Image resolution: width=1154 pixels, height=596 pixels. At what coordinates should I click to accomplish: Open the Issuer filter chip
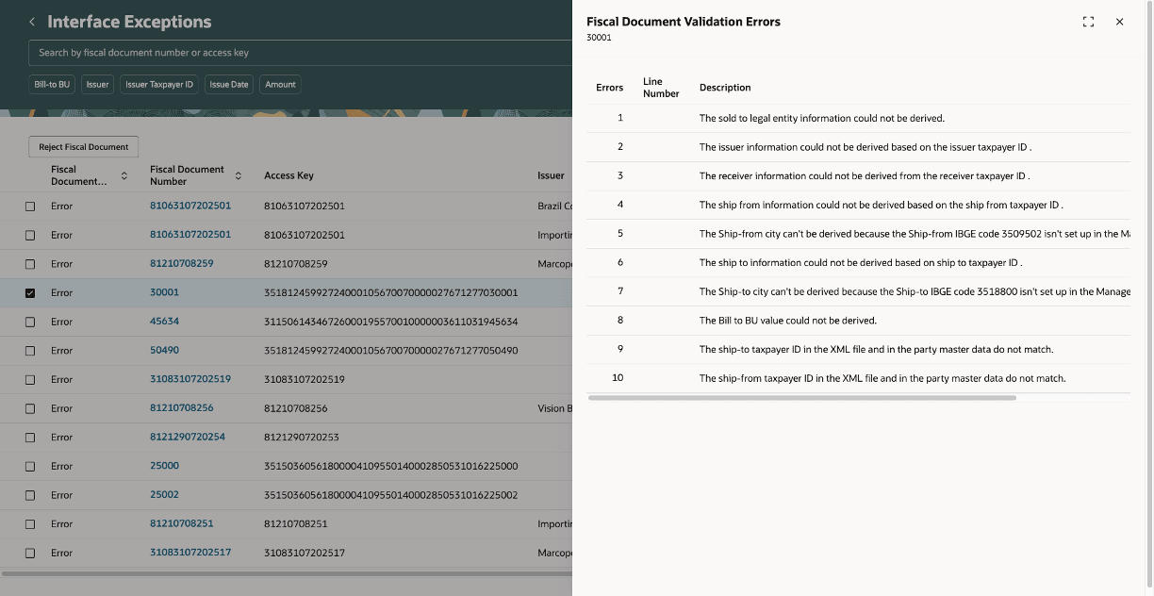coord(98,85)
